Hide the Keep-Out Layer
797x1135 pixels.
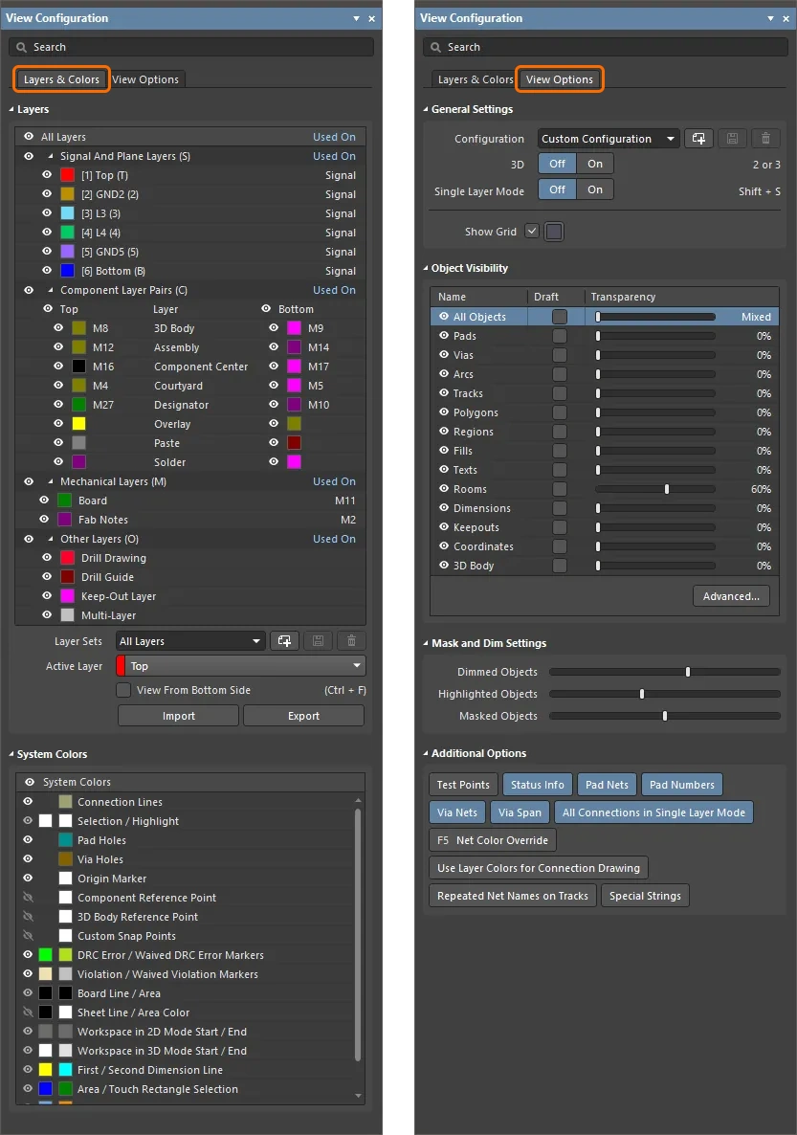tap(47, 595)
